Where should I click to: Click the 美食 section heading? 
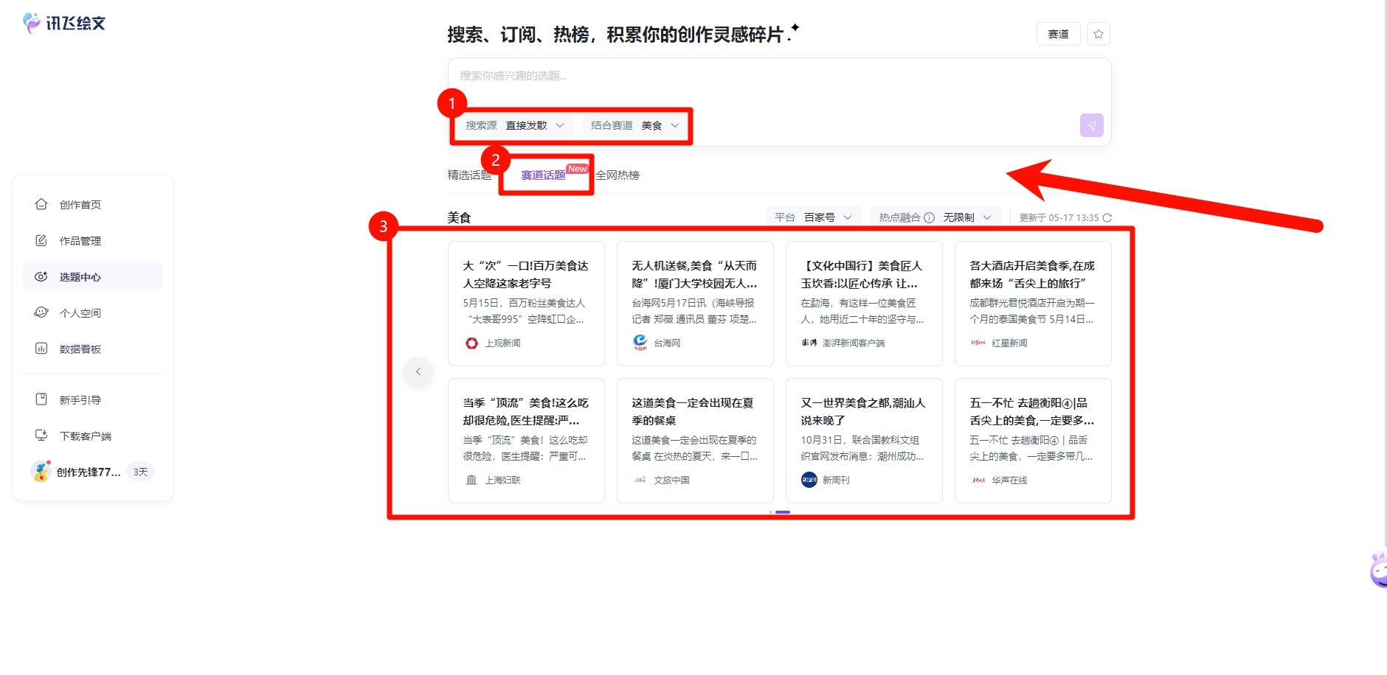click(459, 217)
